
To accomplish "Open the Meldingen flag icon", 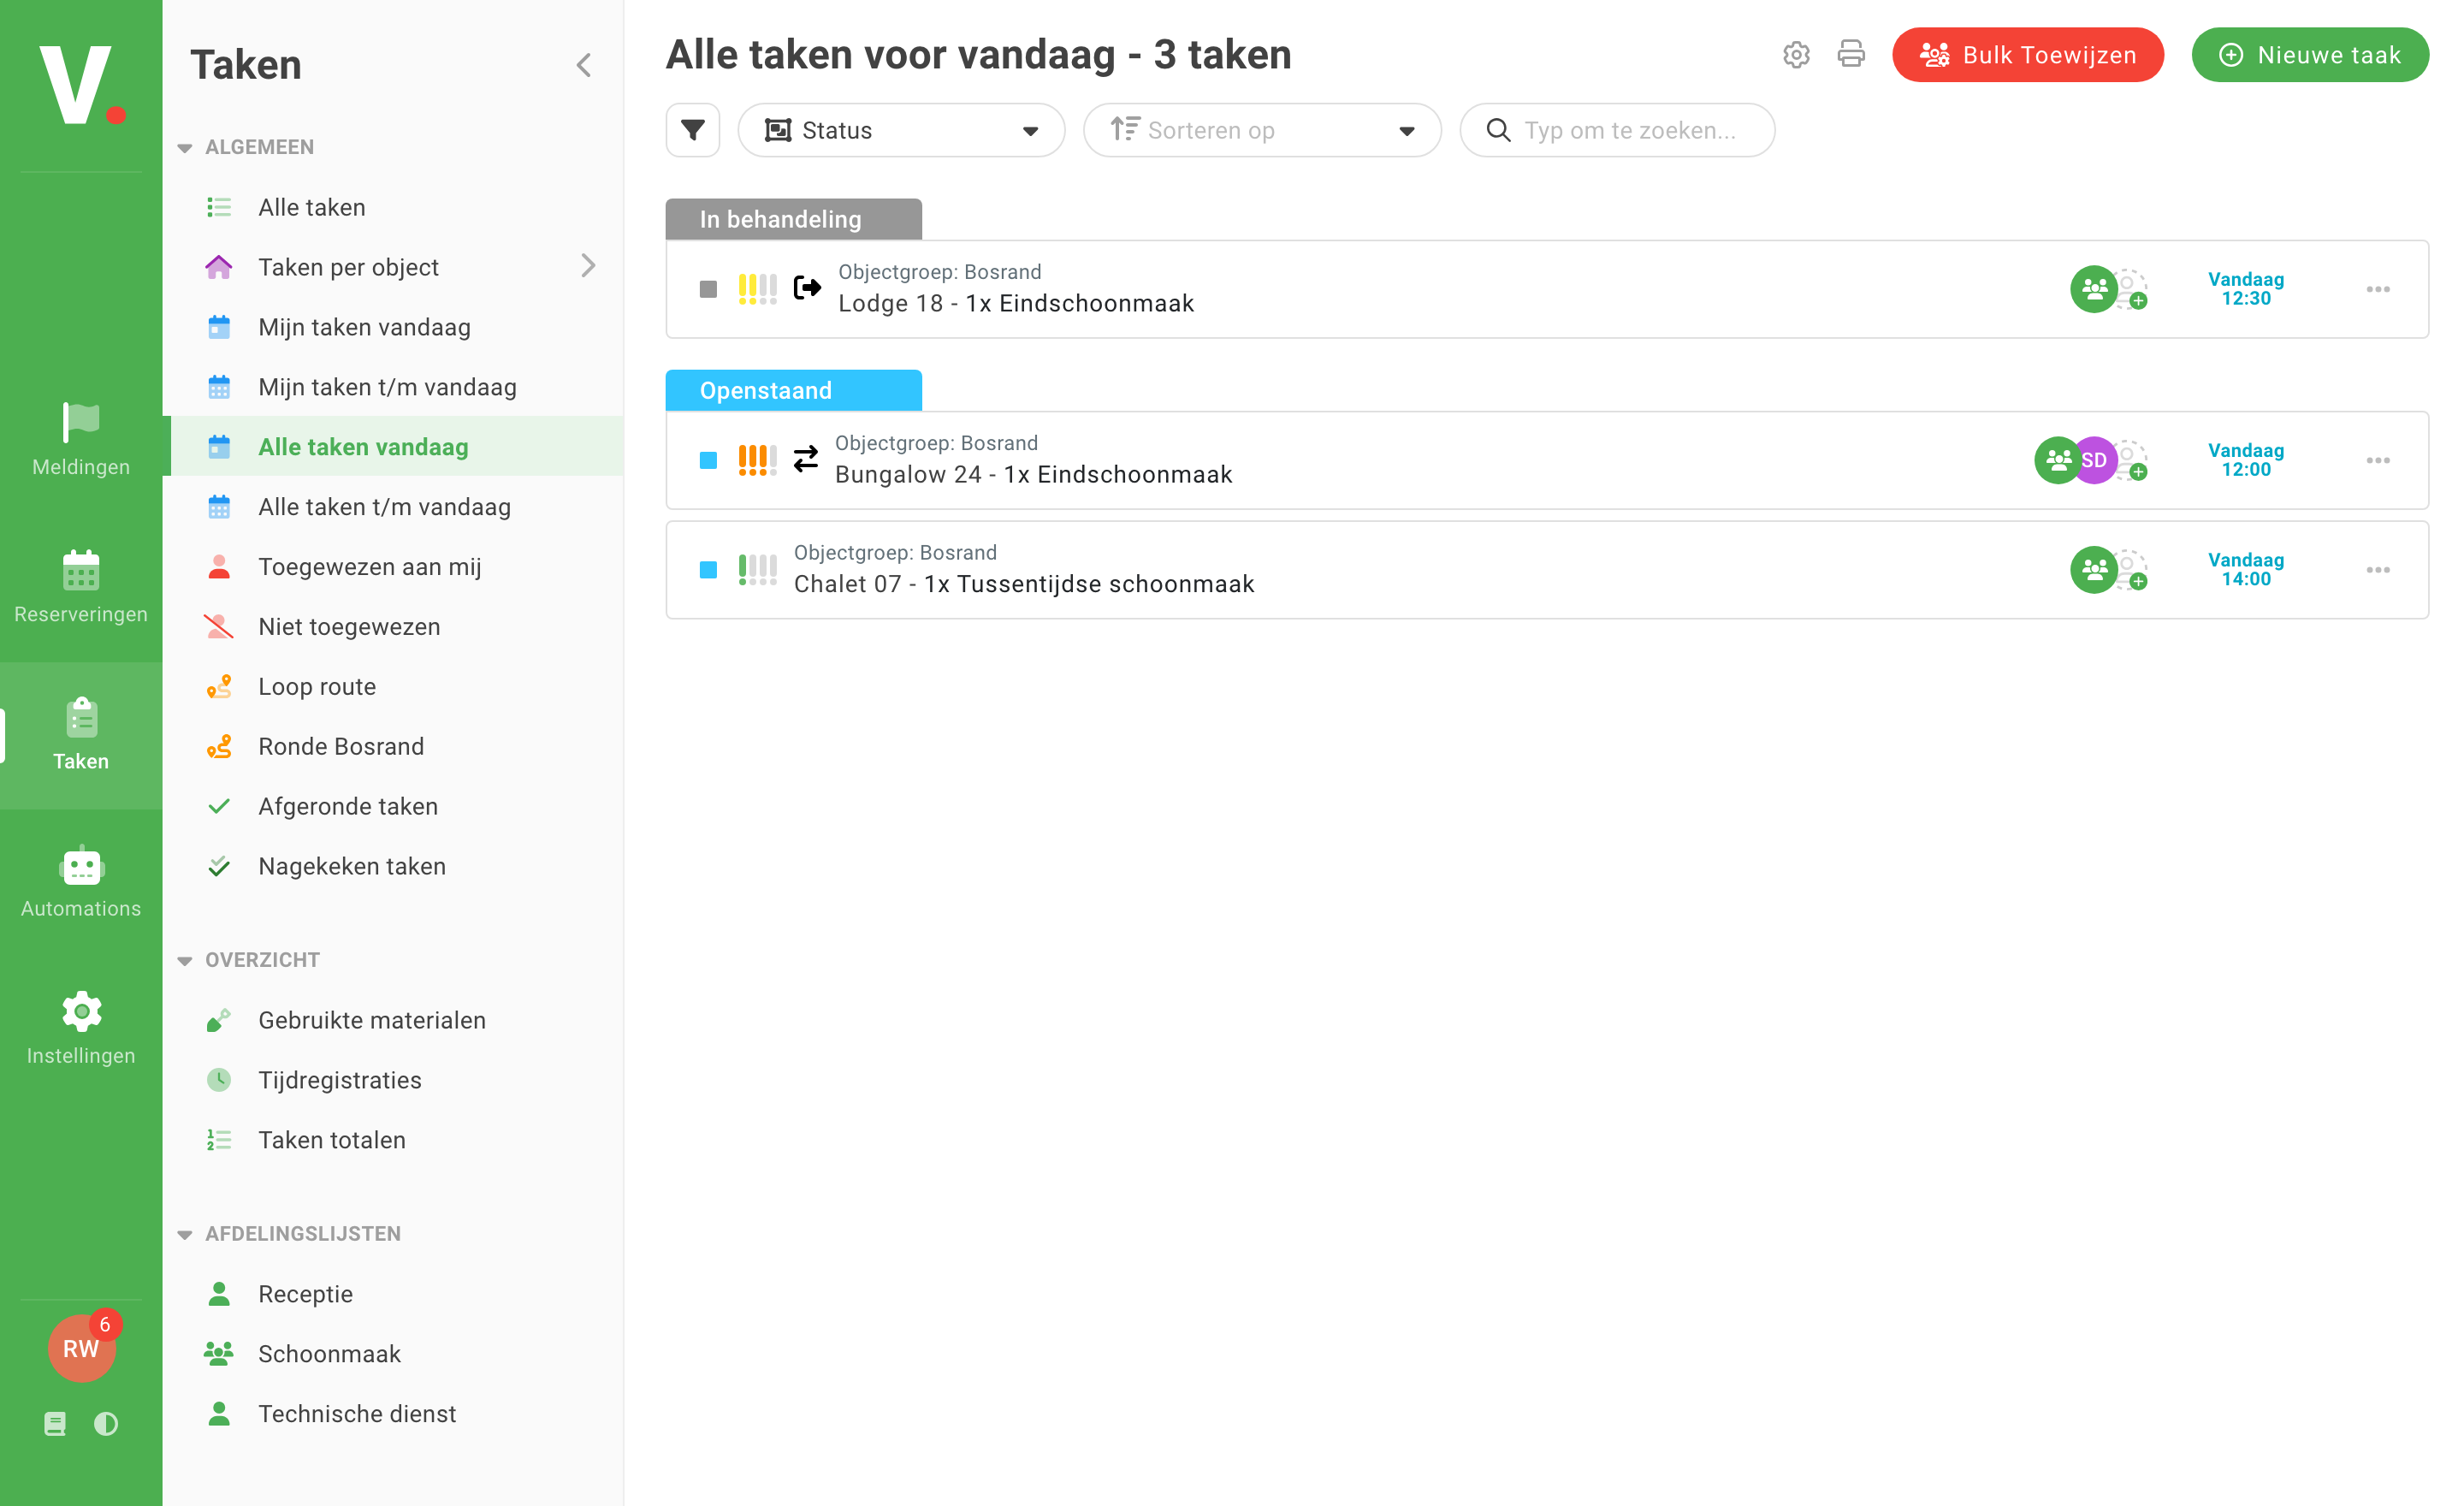I will [81, 422].
